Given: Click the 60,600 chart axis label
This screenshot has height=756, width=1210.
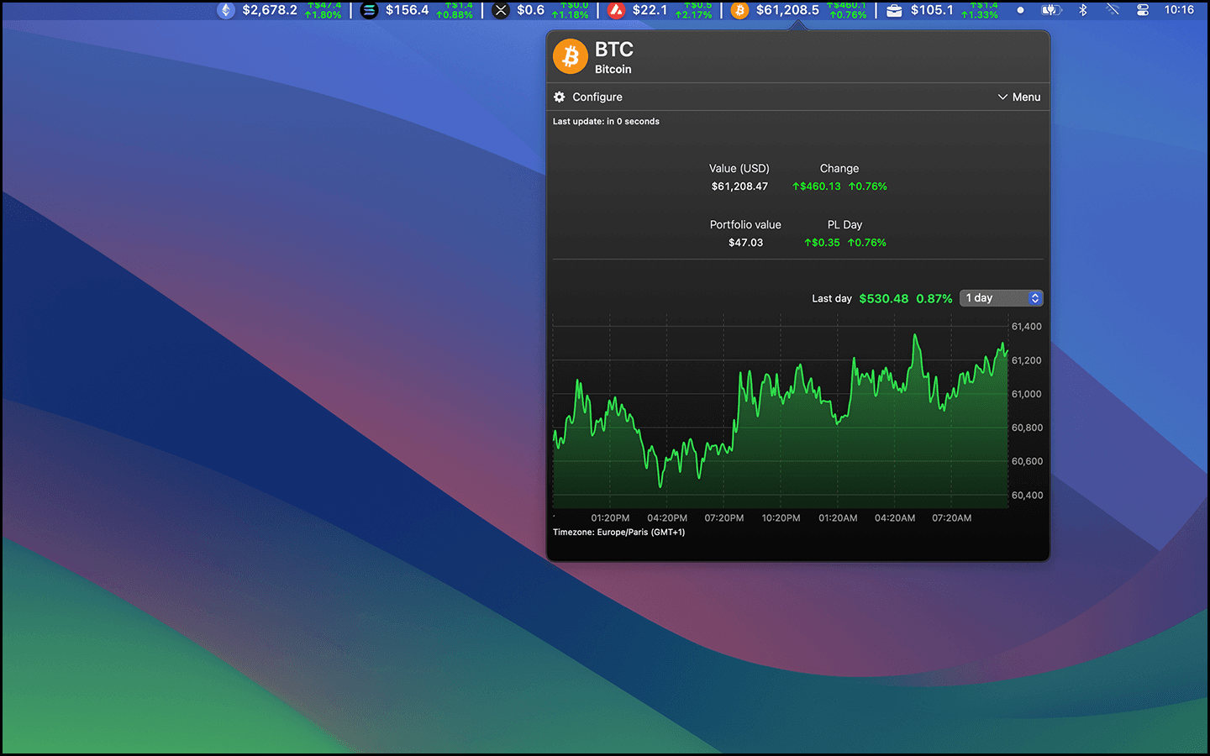Looking at the screenshot, I should [1027, 461].
